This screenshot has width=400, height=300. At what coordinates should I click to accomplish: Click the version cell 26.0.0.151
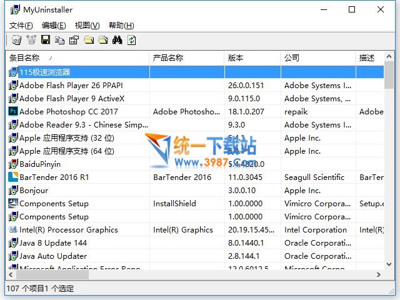[246, 85]
